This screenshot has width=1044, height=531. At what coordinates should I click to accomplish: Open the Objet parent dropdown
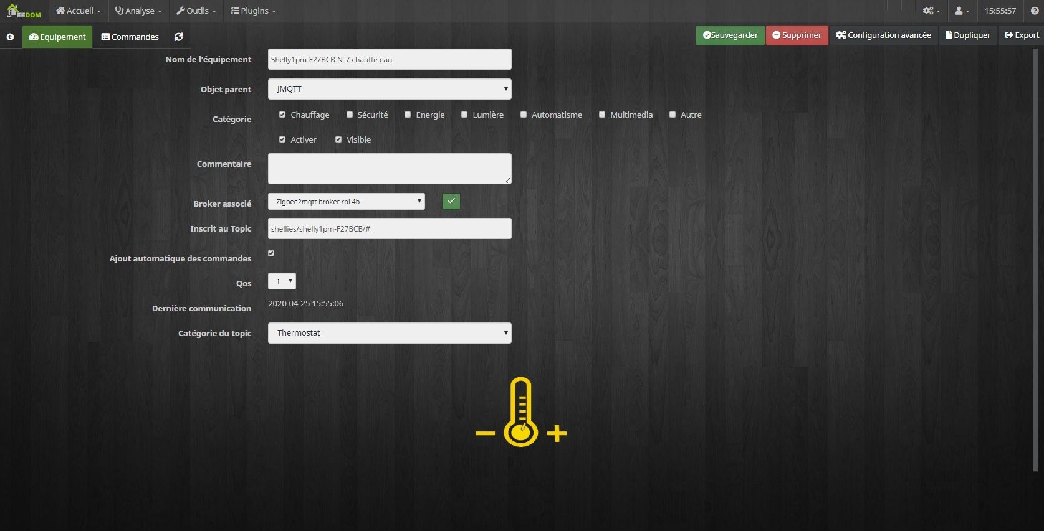[390, 89]
